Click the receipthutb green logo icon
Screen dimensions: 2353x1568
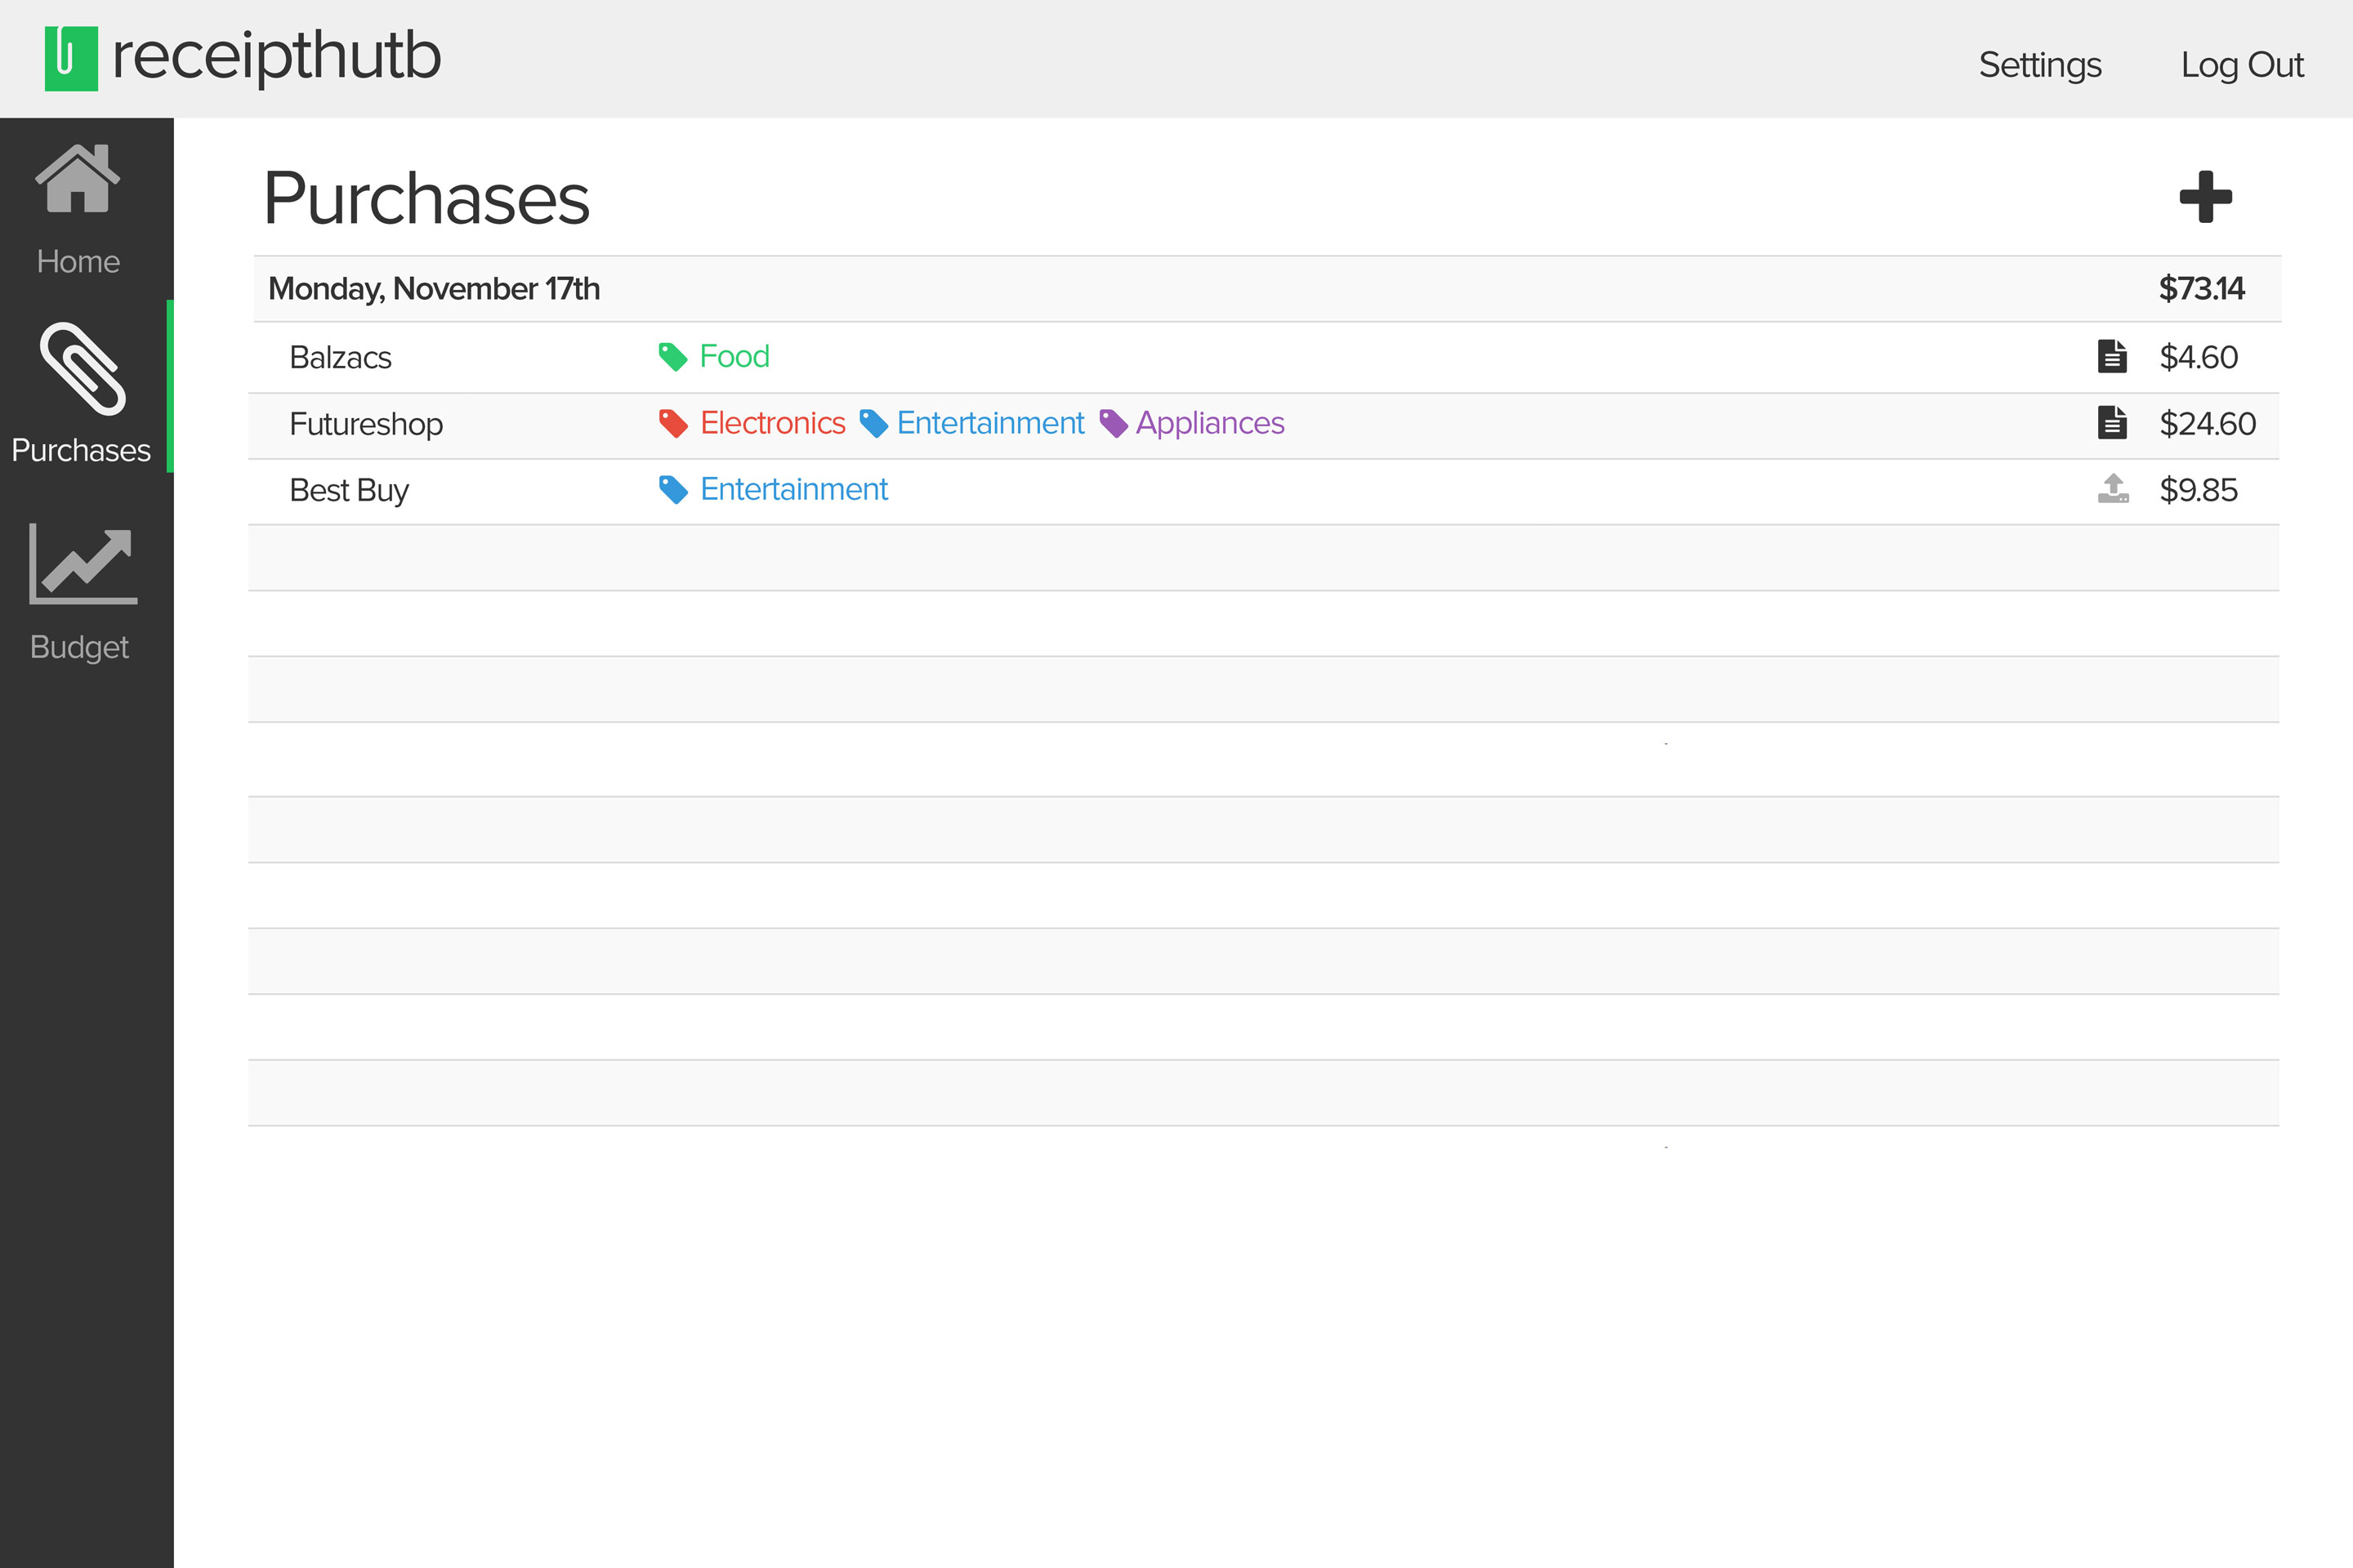pyautogui.click(x=71, y=58)
